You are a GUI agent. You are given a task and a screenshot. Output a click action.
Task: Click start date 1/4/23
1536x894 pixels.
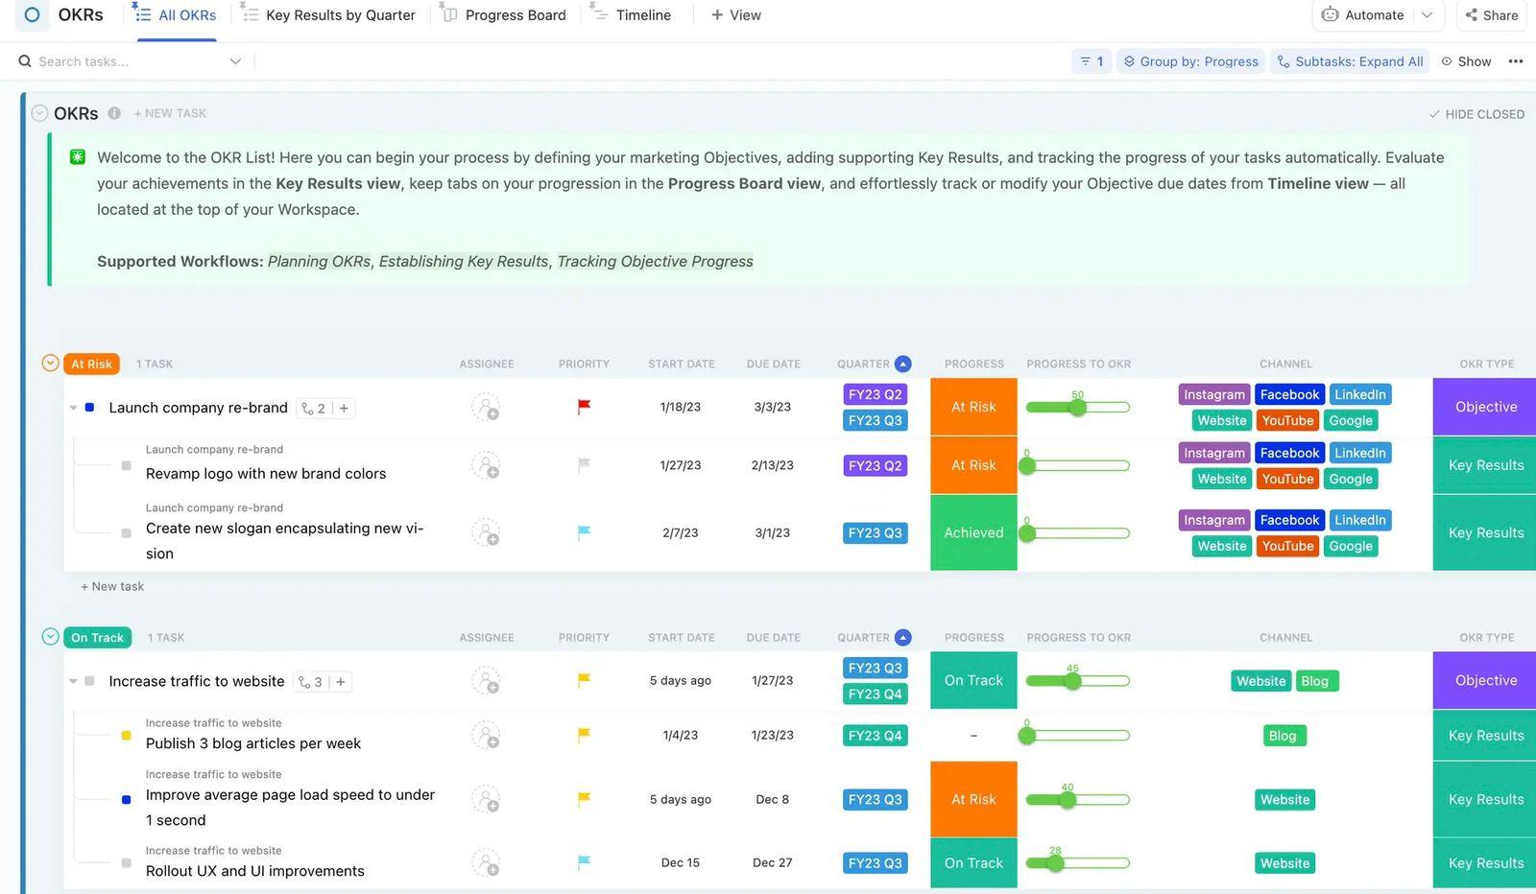(680, 735)
